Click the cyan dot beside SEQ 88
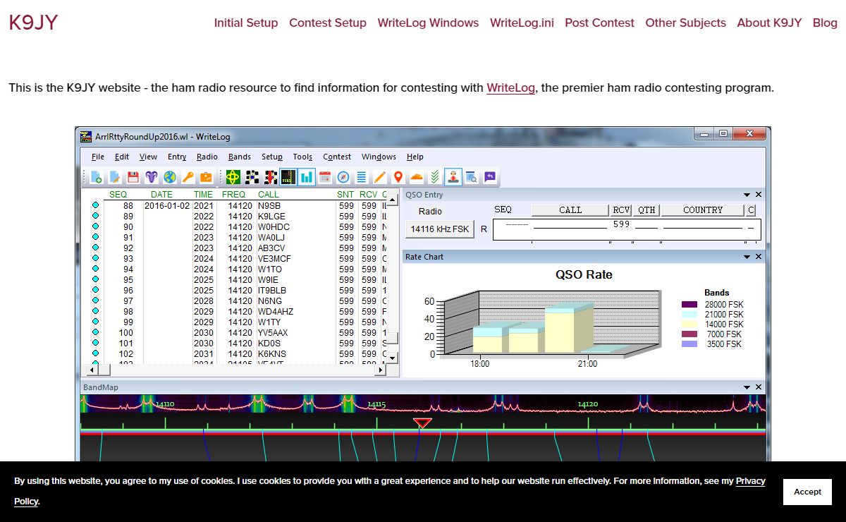The height and width of the screenshot is (522, 846). [95, 206]
